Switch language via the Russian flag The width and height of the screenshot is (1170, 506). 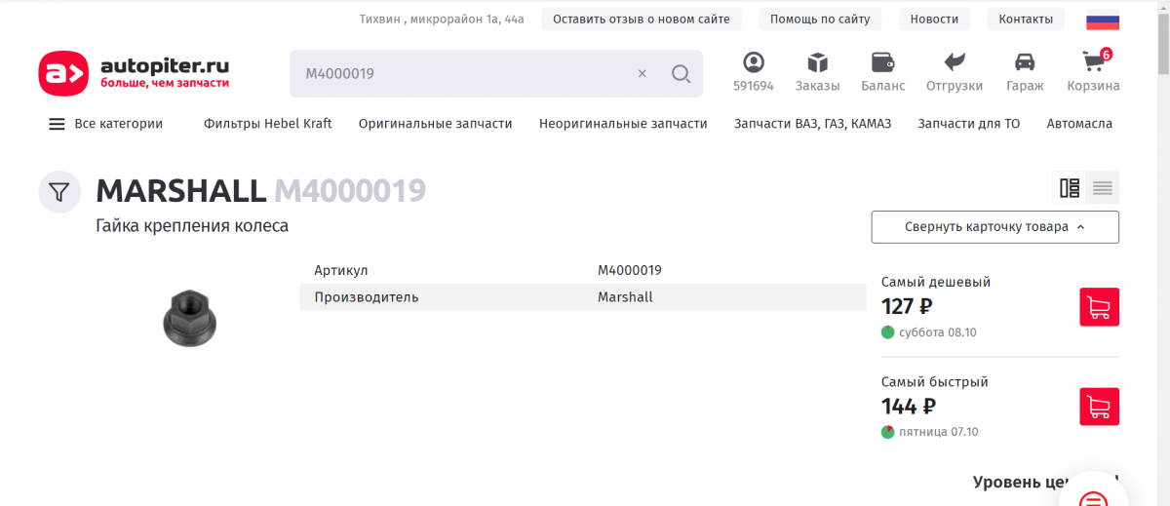click(1103, 19)
